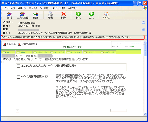
Task: Click the paragraph mentioning ブラスター
Action: click(x=91, y=78)
